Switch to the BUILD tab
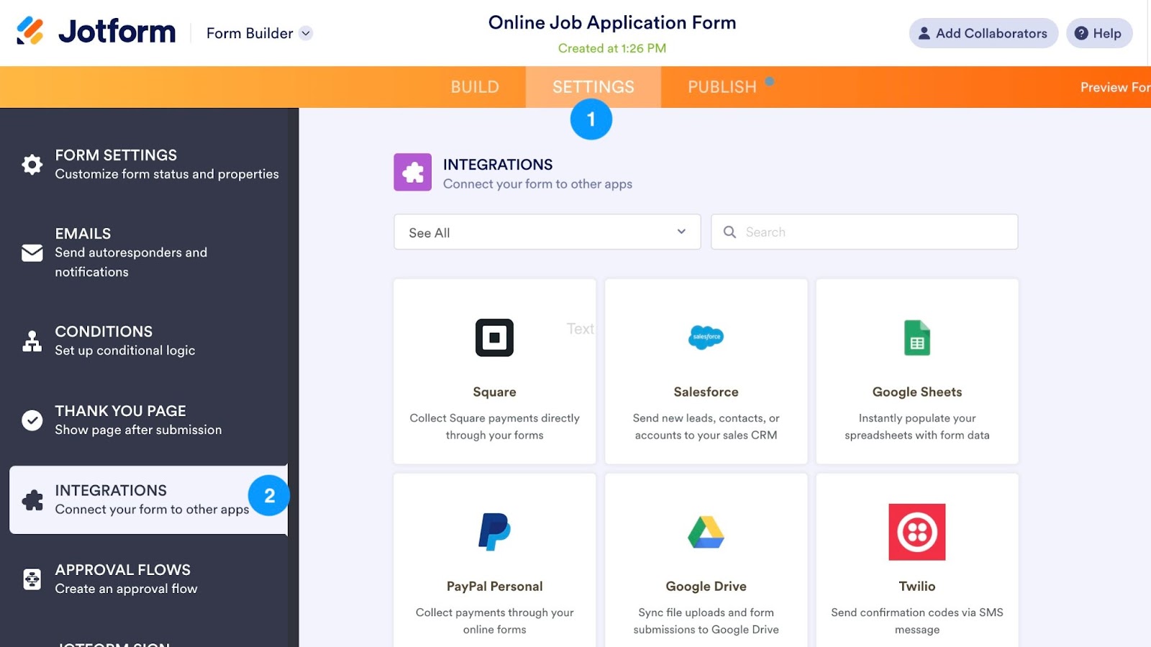This screenshot has height=647, width=1151. click(x=475, y=87)
